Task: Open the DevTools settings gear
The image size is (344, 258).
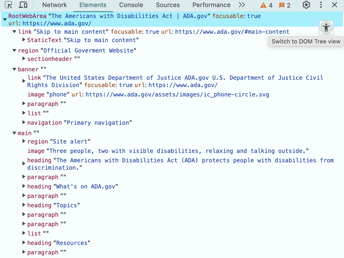Action: coord(306,5)
